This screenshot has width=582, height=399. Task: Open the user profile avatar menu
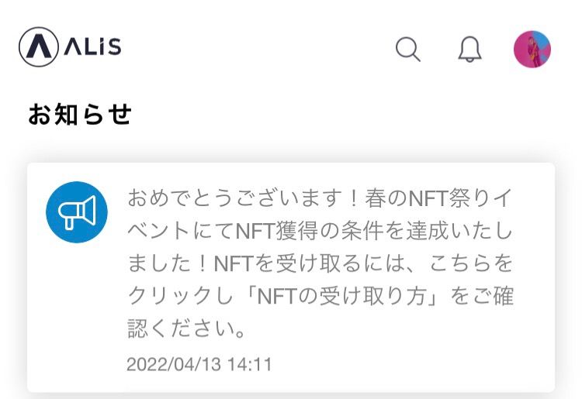[532, 49]
